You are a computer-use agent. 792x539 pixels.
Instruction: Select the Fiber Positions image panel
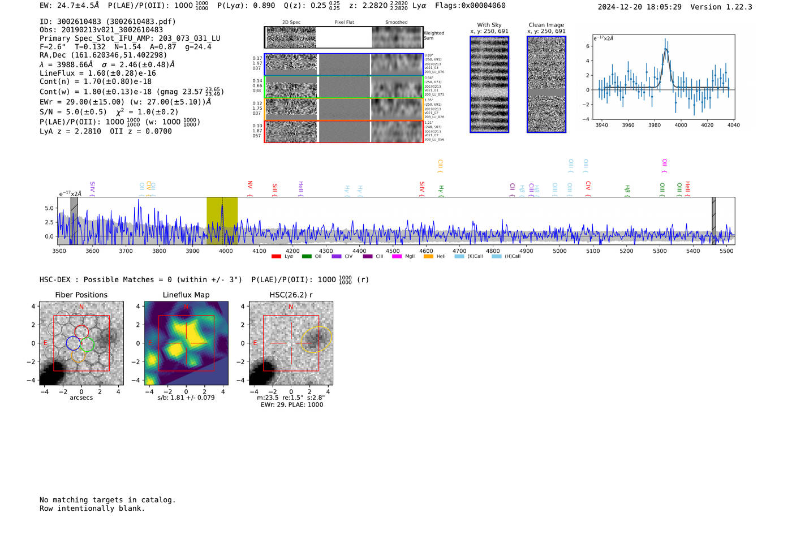(81, 343)
